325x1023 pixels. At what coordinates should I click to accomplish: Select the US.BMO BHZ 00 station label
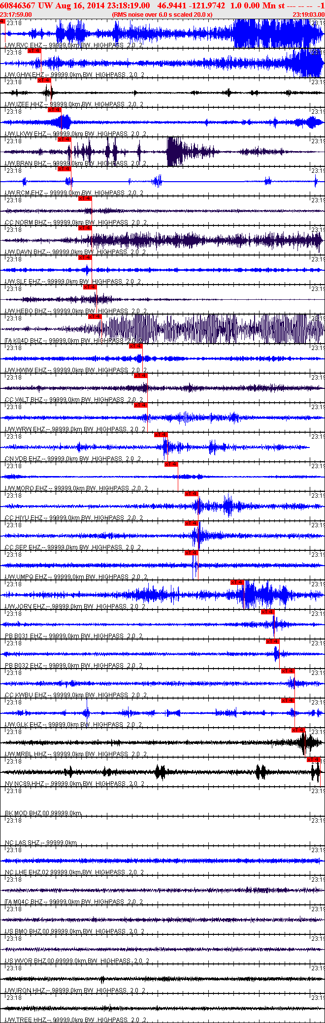click(27, 931)
